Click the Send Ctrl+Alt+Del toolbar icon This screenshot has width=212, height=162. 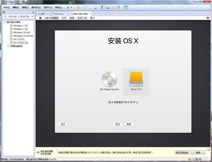point(78,7)
